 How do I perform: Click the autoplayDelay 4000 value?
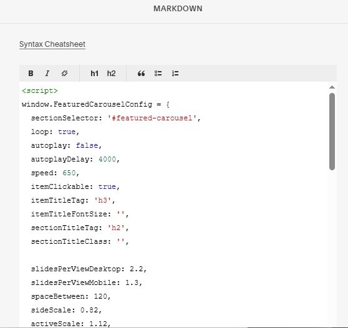(107, 160)
